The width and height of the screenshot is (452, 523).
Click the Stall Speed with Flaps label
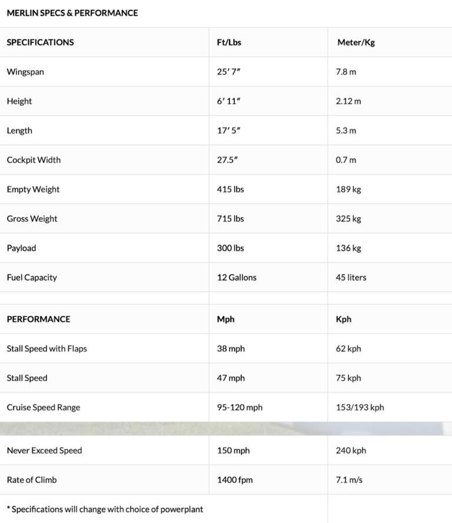point(46,349)
